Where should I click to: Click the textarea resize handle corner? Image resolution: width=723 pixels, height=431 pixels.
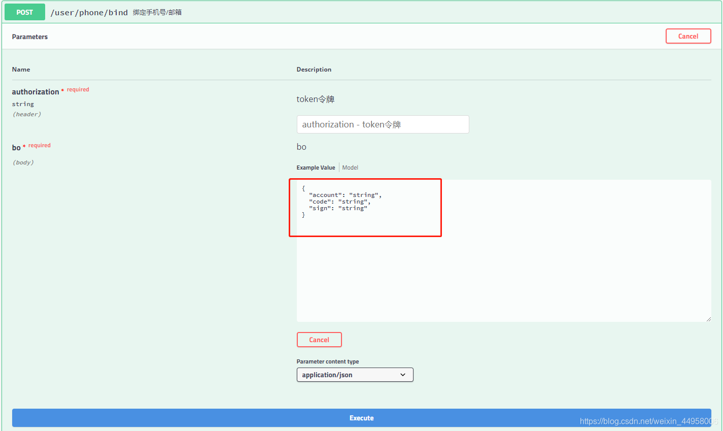(708, 319)
